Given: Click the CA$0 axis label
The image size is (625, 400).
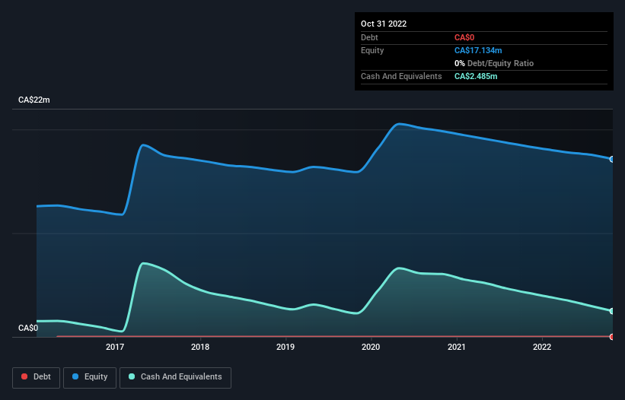Looking at the screenshot, I should (28, 328).
